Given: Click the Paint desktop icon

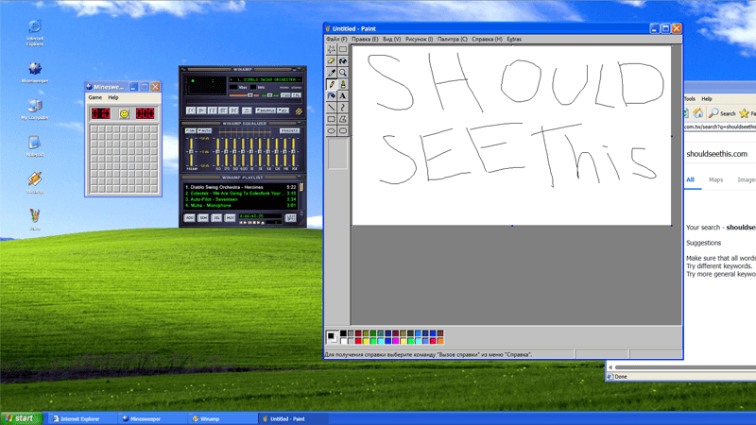Looking at the screenshot, I should (35, 220).
